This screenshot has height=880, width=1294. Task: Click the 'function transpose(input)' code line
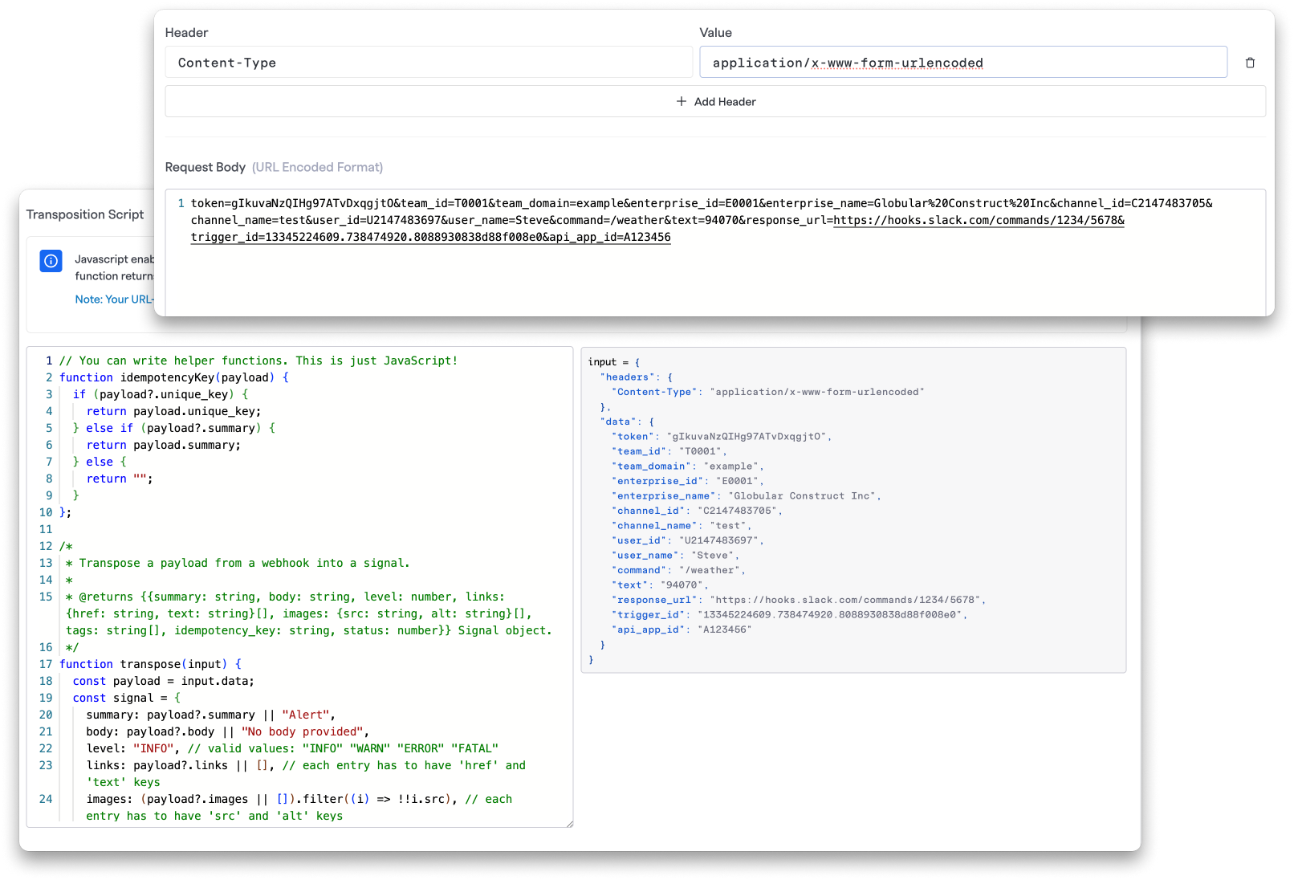[x=150, y=664]
